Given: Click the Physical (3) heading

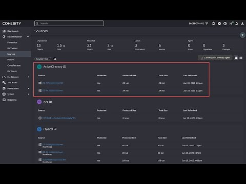Looking at the screenshot, I should (50, 129).
